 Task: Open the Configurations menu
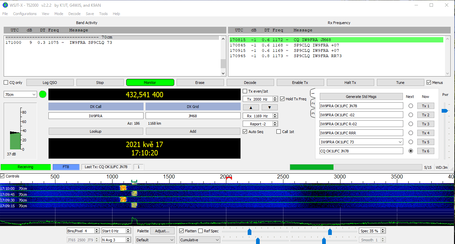(25, 14)
